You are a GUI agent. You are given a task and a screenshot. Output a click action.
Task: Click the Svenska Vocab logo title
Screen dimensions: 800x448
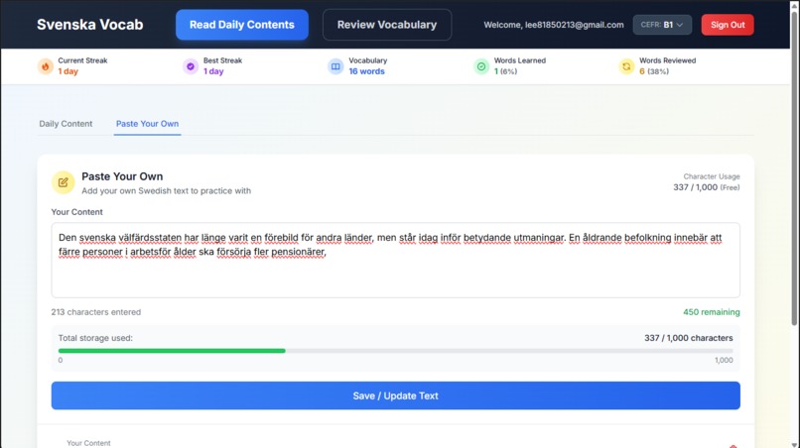pos(89,25)
